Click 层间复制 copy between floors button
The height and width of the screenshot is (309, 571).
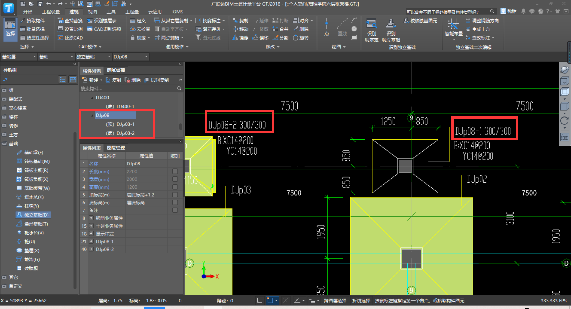(x=157, y=80)
